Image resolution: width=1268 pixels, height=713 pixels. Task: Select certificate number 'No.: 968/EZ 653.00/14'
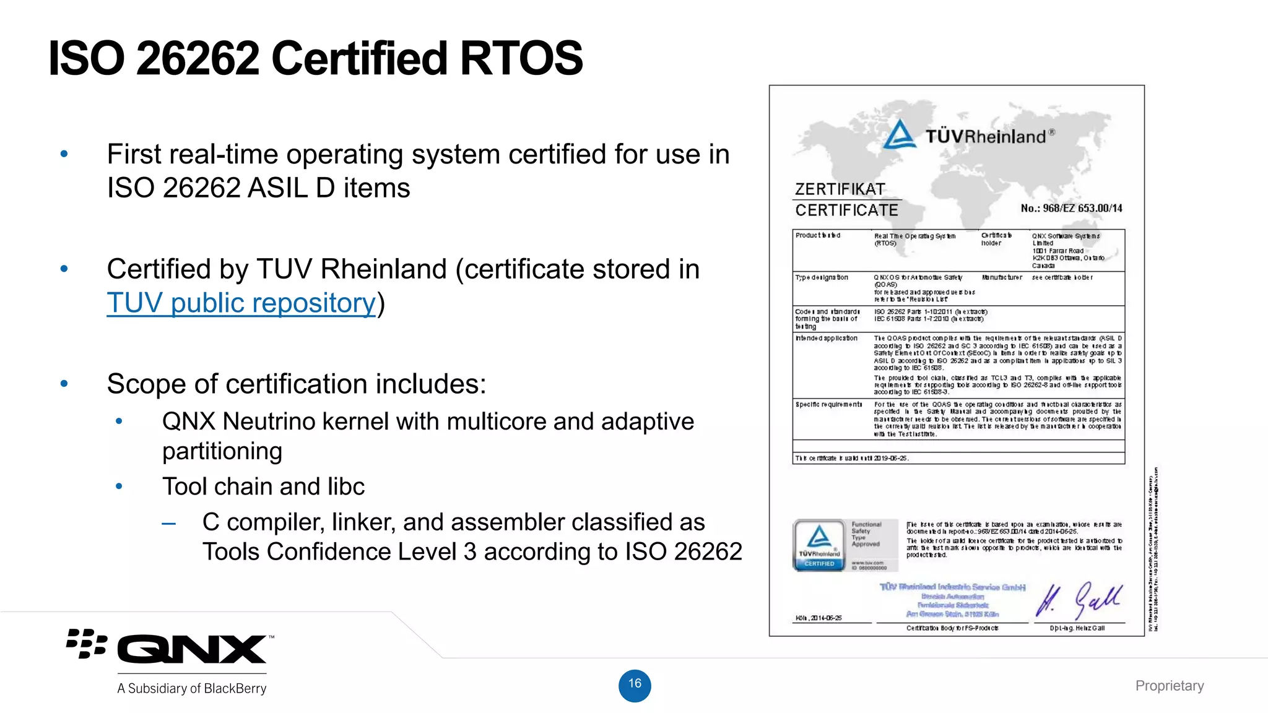point(1072,209)
